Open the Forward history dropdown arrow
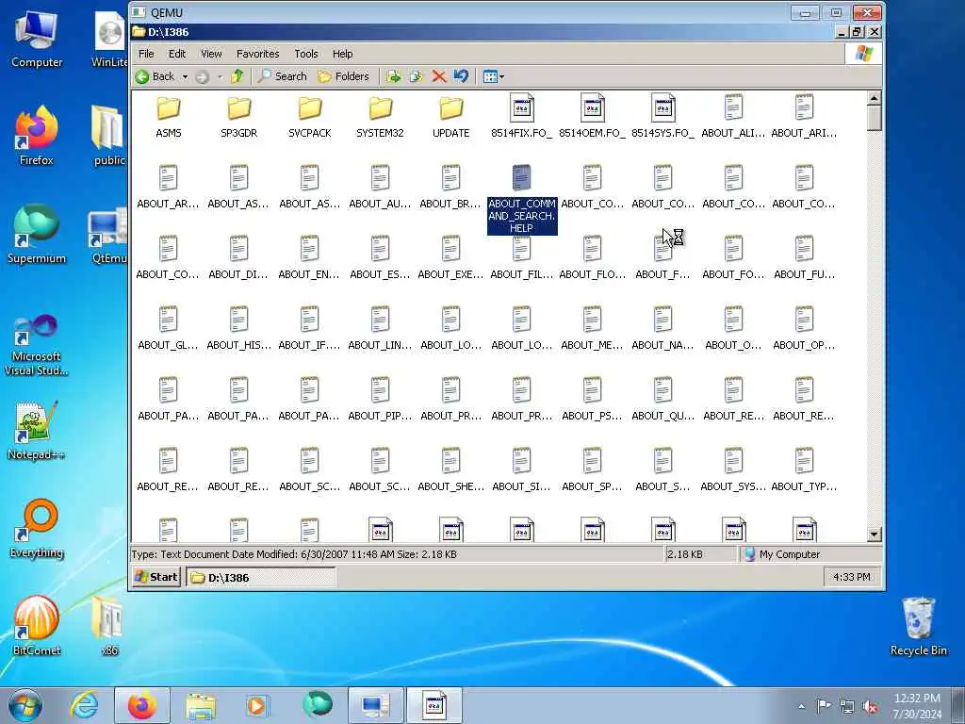 point(220,77)
